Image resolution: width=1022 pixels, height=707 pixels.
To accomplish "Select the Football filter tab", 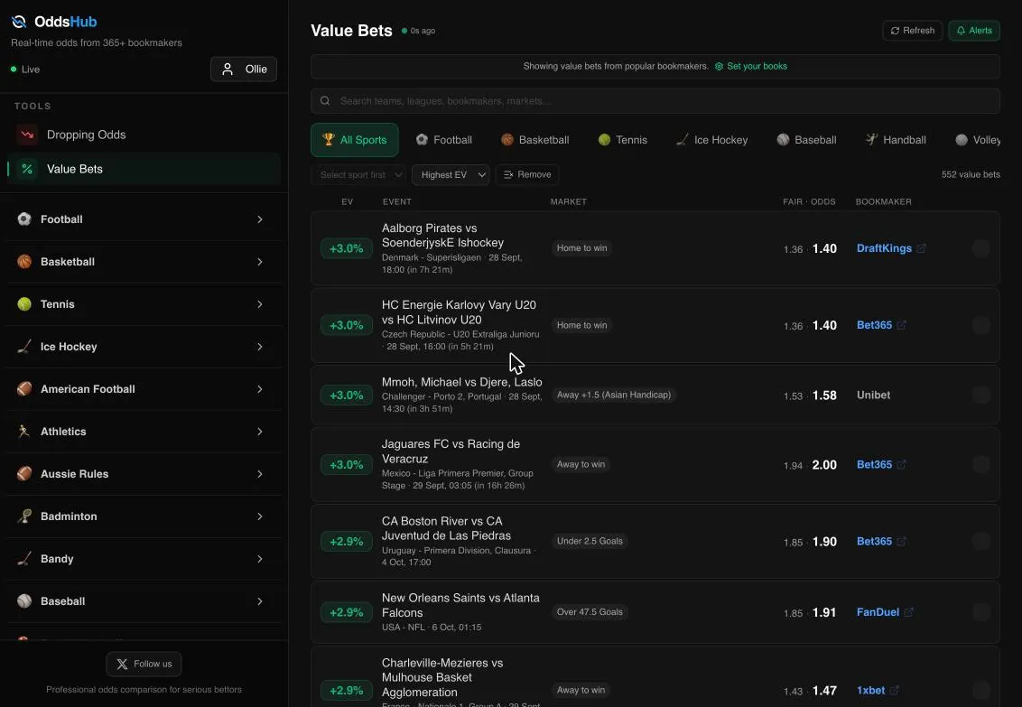I will pos(444,140).
